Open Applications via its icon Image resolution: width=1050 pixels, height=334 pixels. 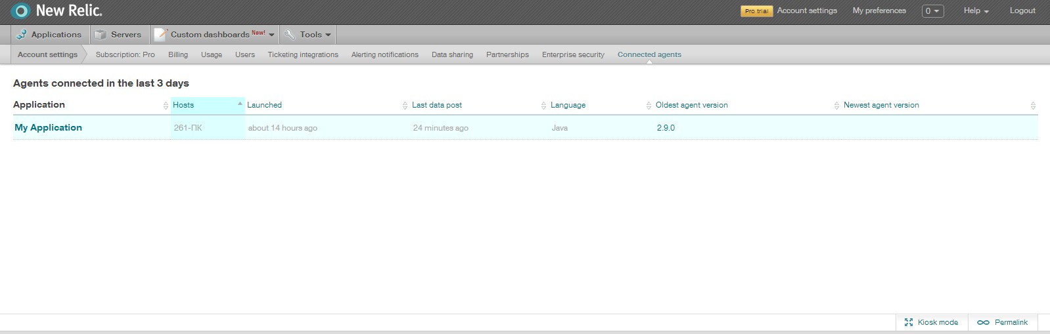tap(22, 35)
